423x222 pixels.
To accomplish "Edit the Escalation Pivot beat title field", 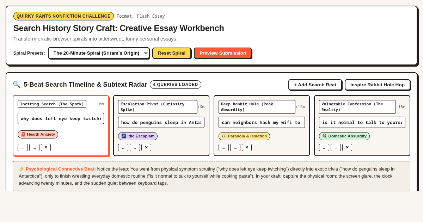I will (x=158, y=107).
